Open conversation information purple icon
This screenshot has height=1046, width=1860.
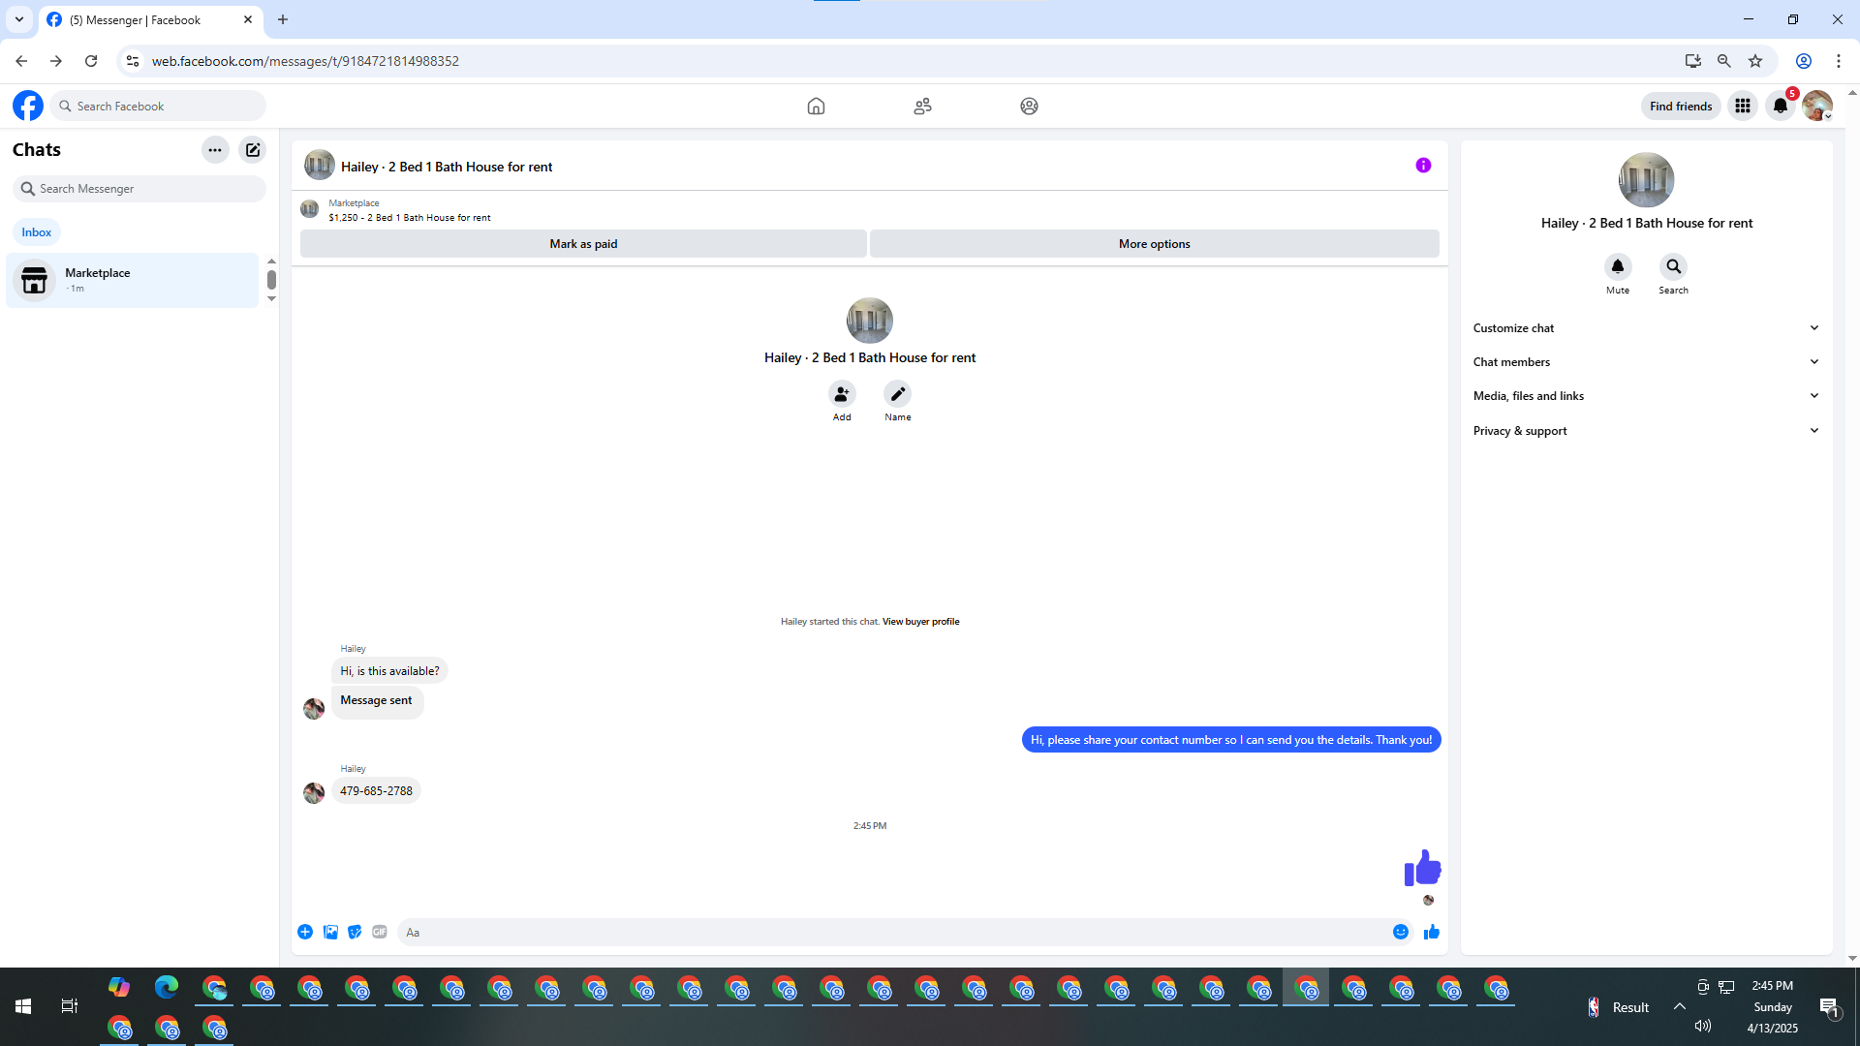1423,166
